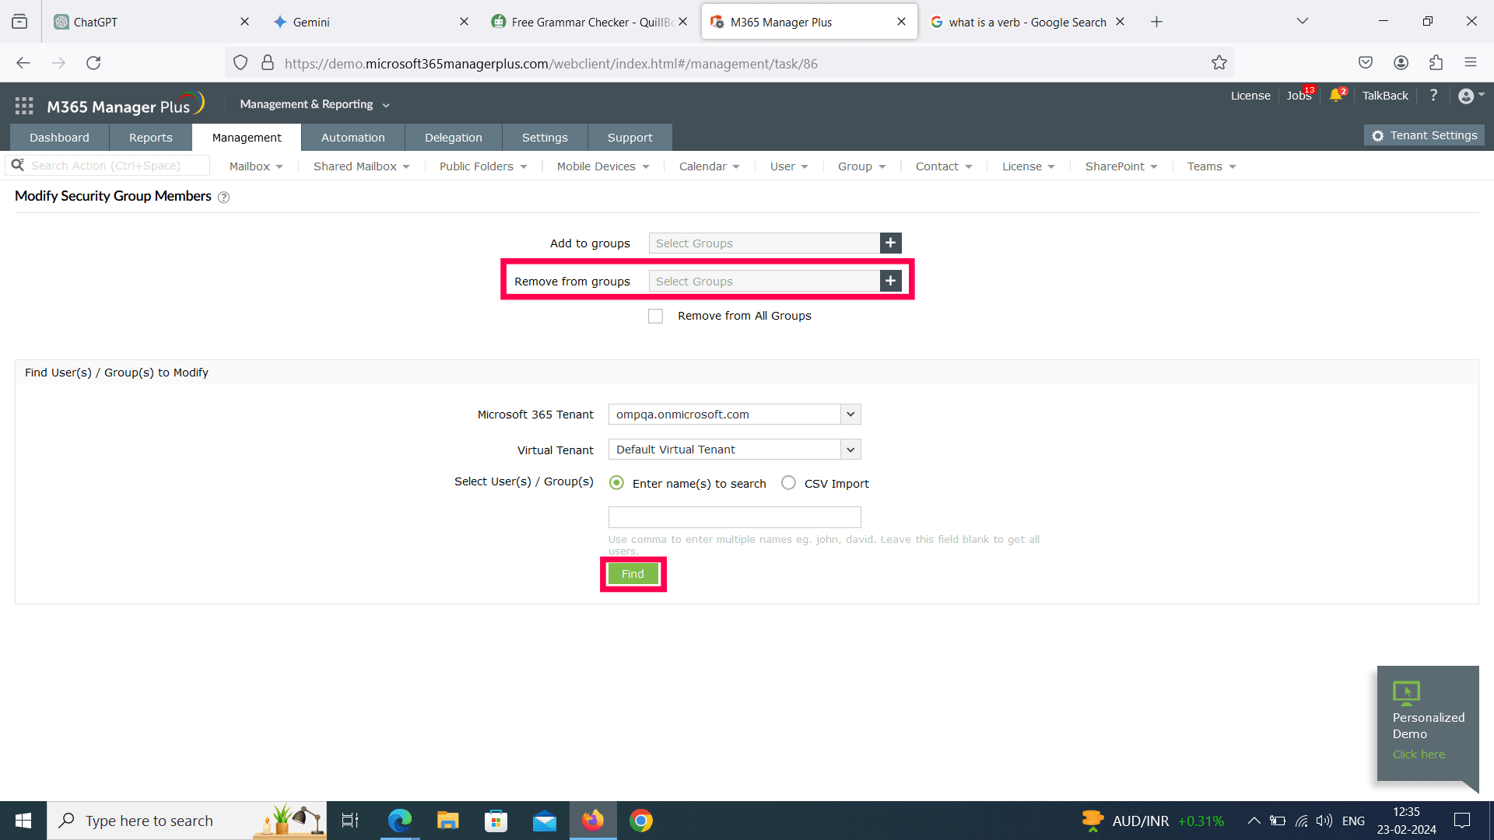Select Enter name(s) to search radio button
The height and width of the screenshot is (840, 1494).
[x=617, y=483]
